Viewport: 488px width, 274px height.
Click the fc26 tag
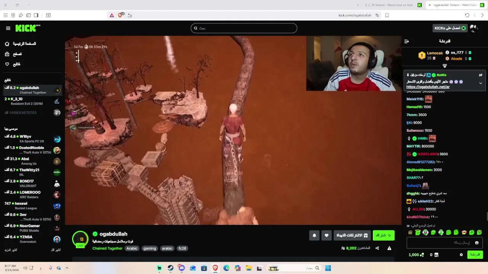(182, 249)
